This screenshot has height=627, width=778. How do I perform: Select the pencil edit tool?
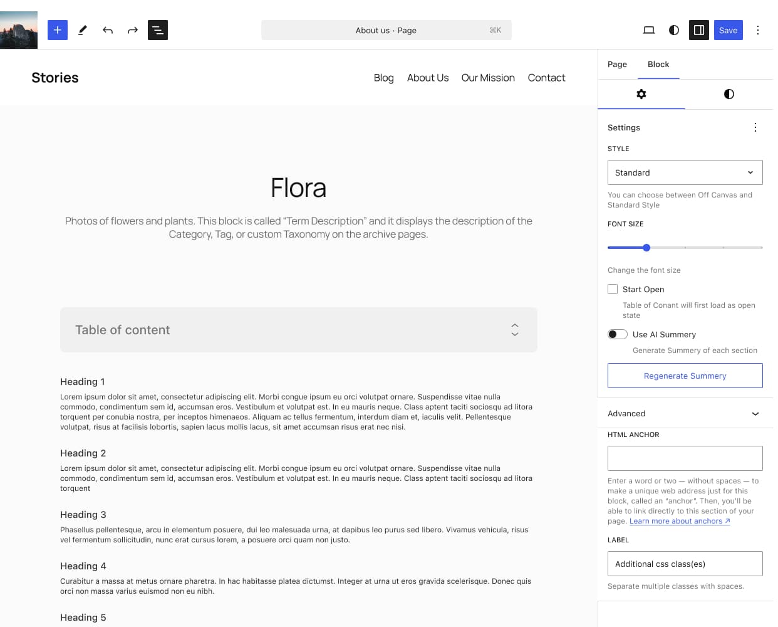click(x=83, y=30)
